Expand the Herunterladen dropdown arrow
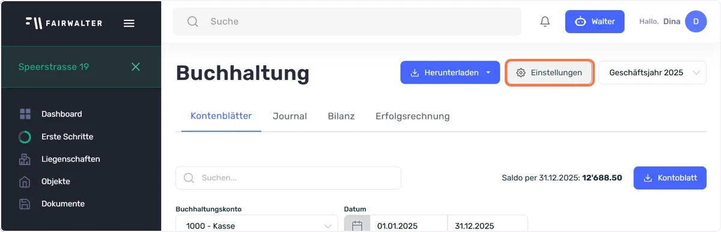Viewport: 721px width, 232px height. 488,73
